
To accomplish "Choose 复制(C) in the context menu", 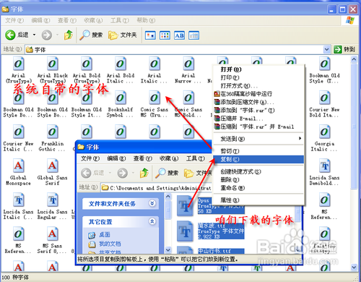I will click(258, 159).
